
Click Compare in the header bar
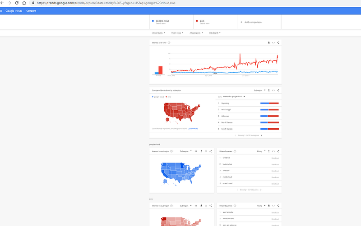(x=31, y=10)
